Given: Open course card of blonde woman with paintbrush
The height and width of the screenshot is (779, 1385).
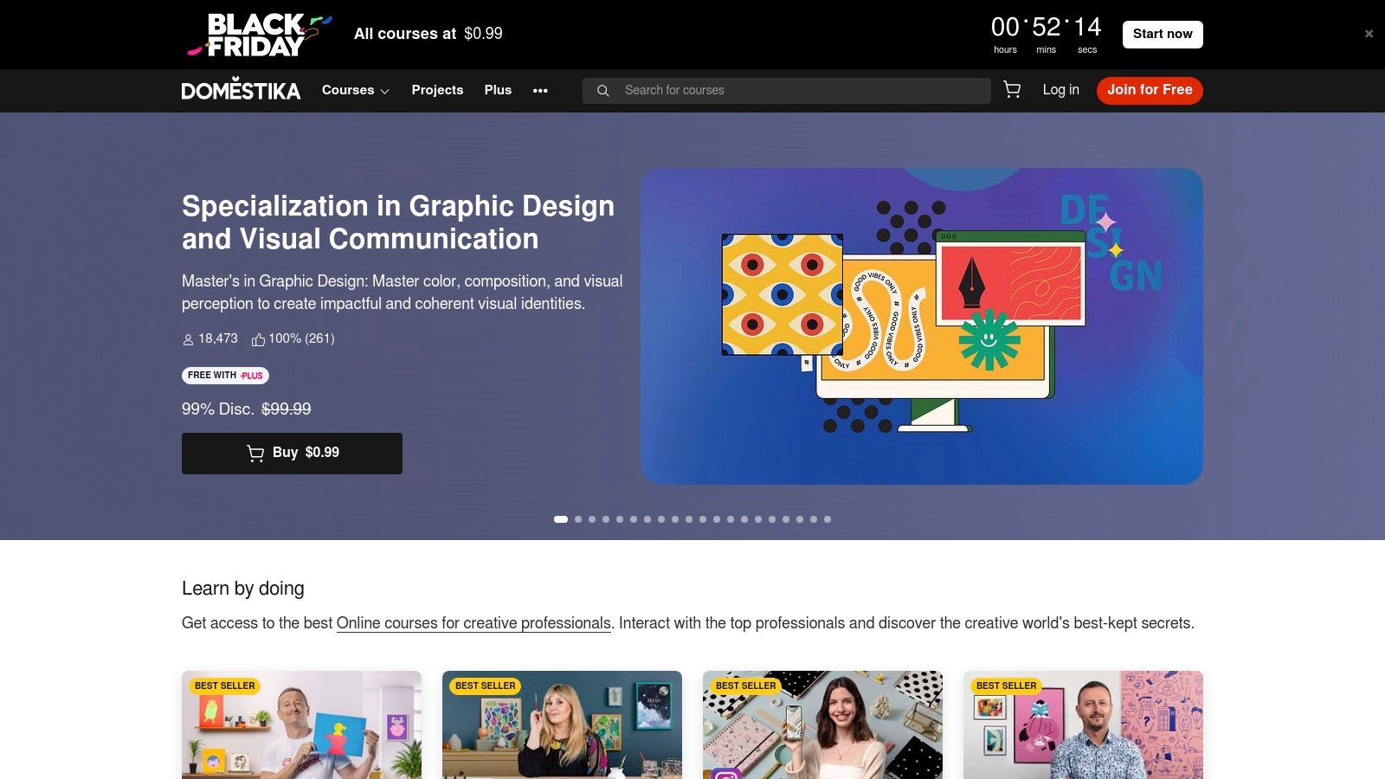Looking at the screenshot, I should [x=562, y=725].
